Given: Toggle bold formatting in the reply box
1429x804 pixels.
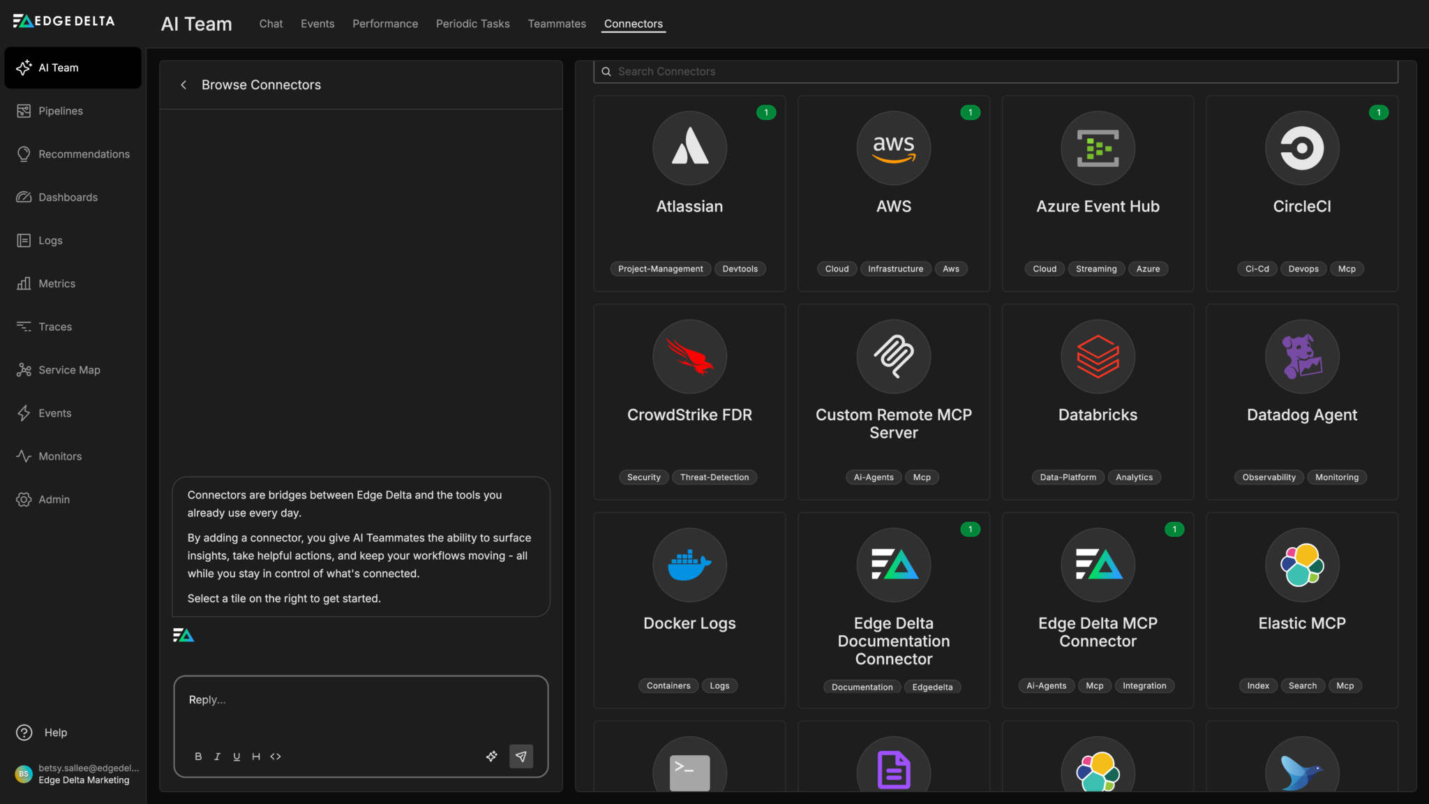Looking at the screenshot, I should point(197,756).
